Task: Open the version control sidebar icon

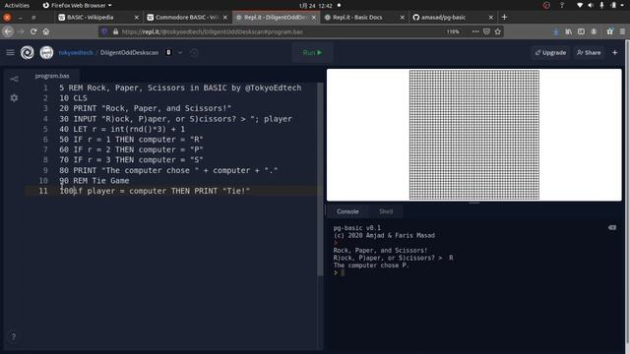Action: 14,79
